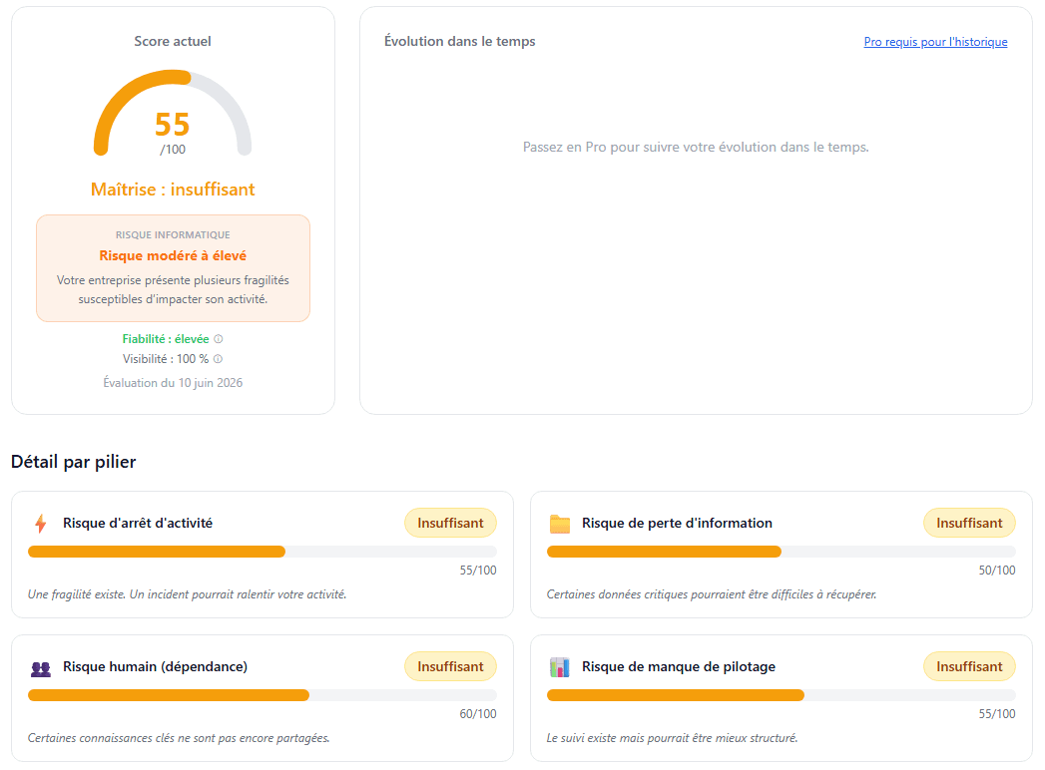Click the Certaines données critiques description
Screen dimensions: 1045x770
pyautogui.click(x=712, y=594)
